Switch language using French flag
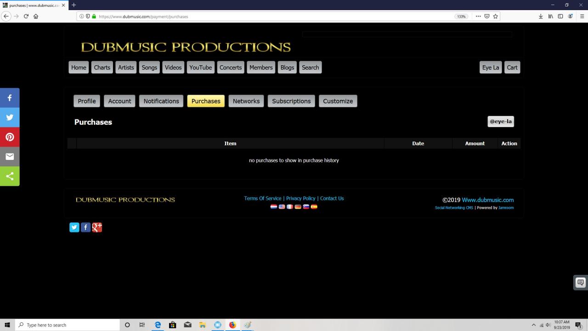This screenshot has width=588, height=331. [x=290, y=207]
